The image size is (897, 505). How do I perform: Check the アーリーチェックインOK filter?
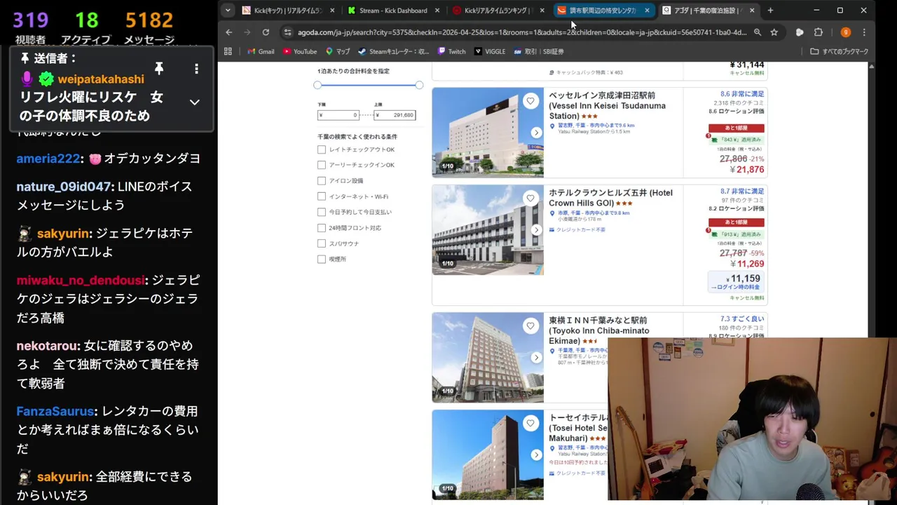tap(322, 165)
